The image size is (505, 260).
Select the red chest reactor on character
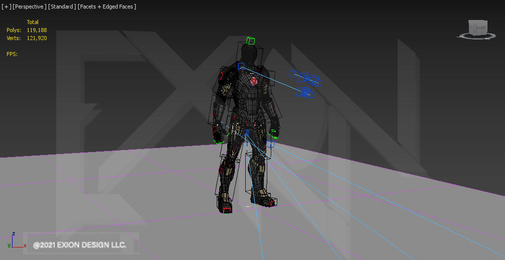[254, 81]
